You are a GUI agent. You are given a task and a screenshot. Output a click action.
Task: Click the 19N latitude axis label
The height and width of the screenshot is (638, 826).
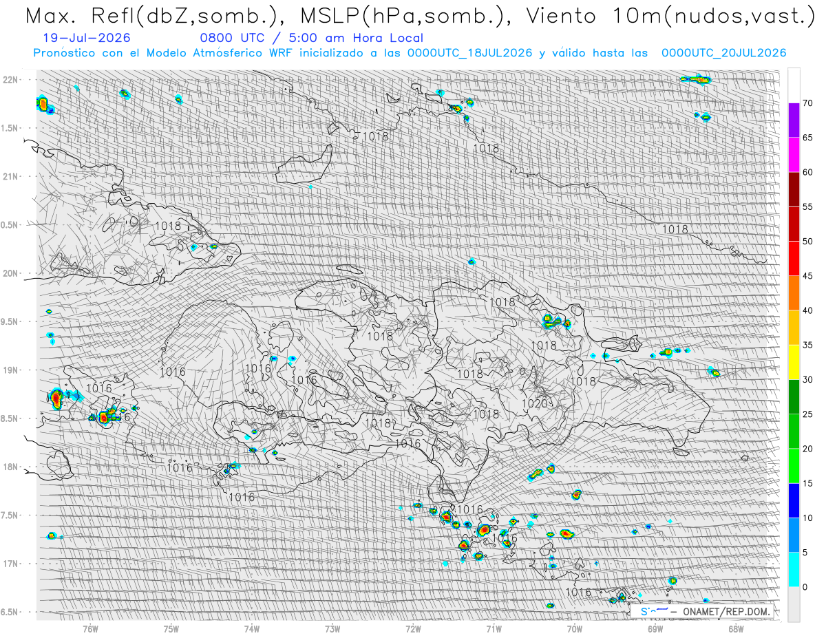pos(11,370)
